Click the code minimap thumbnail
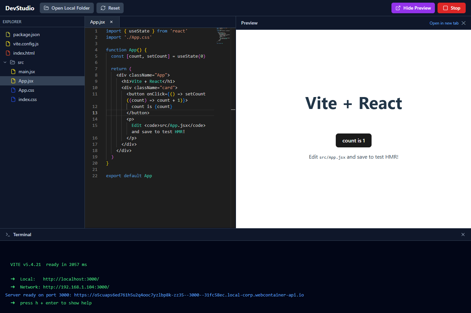The image size is (471, 313). pos(223,36)
